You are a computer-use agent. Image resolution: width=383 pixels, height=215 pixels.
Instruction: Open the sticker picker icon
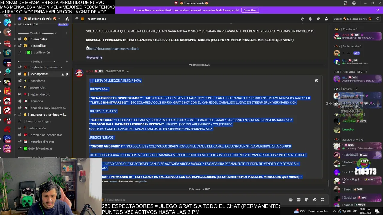click(307, 200)
